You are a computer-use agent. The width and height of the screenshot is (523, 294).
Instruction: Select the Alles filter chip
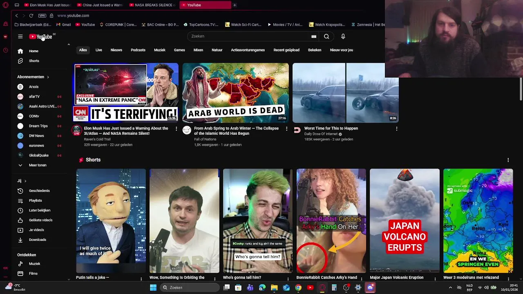click(83, 50)
